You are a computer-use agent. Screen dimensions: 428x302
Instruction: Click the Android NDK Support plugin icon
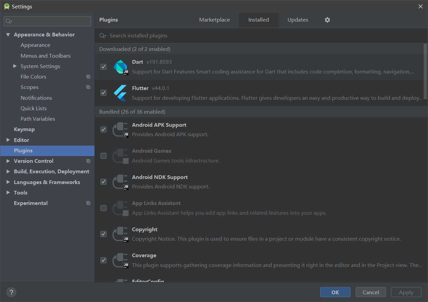(120, 182)
